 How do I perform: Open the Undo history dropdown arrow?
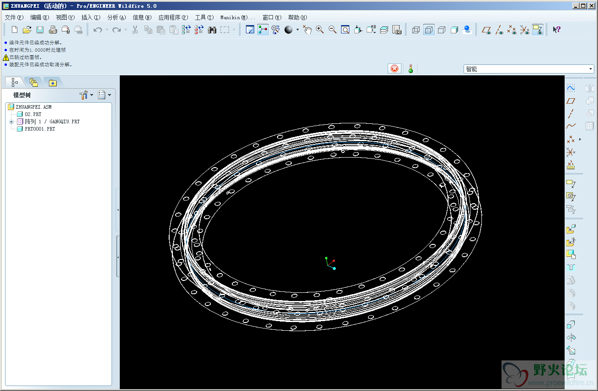[x=107, y=30]
